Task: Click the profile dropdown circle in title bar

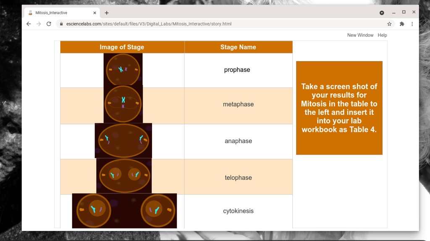Action: click(382, 13)
